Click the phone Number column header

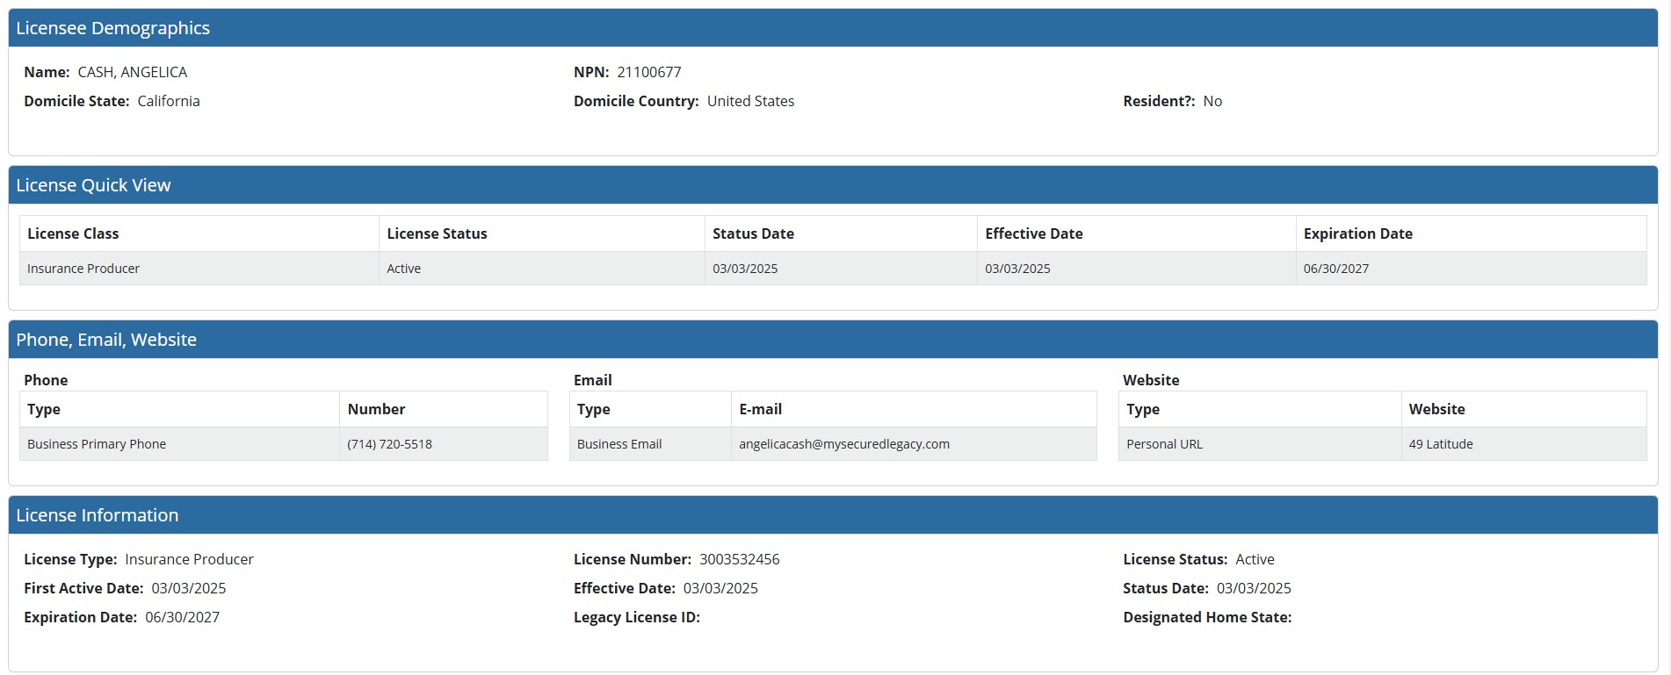376,409
